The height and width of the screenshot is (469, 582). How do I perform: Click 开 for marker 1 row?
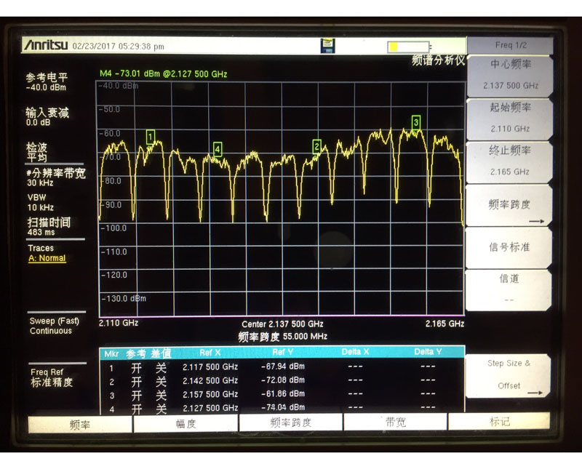136,368
